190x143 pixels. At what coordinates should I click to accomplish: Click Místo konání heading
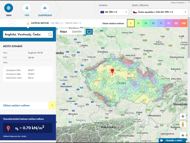click(12, 46)
